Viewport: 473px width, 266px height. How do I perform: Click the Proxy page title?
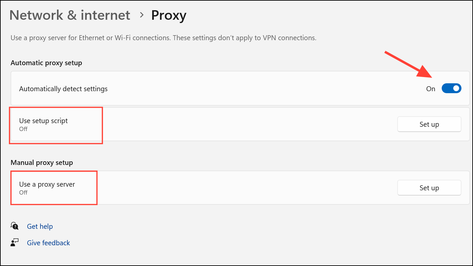tap(169, 15)
